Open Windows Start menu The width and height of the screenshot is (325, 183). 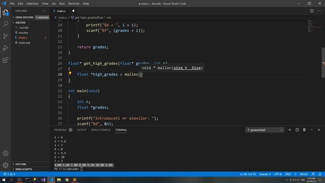pos(4,179)
